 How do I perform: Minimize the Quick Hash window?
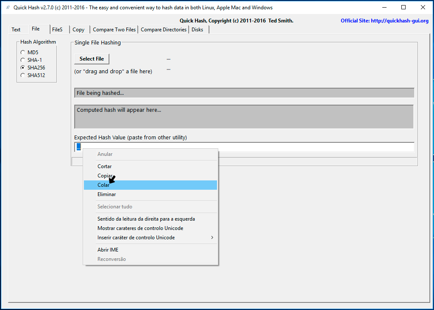[384, 8]
